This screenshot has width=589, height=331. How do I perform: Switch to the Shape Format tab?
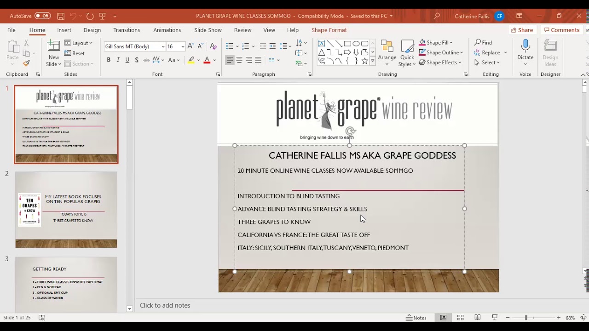point(329,30)
